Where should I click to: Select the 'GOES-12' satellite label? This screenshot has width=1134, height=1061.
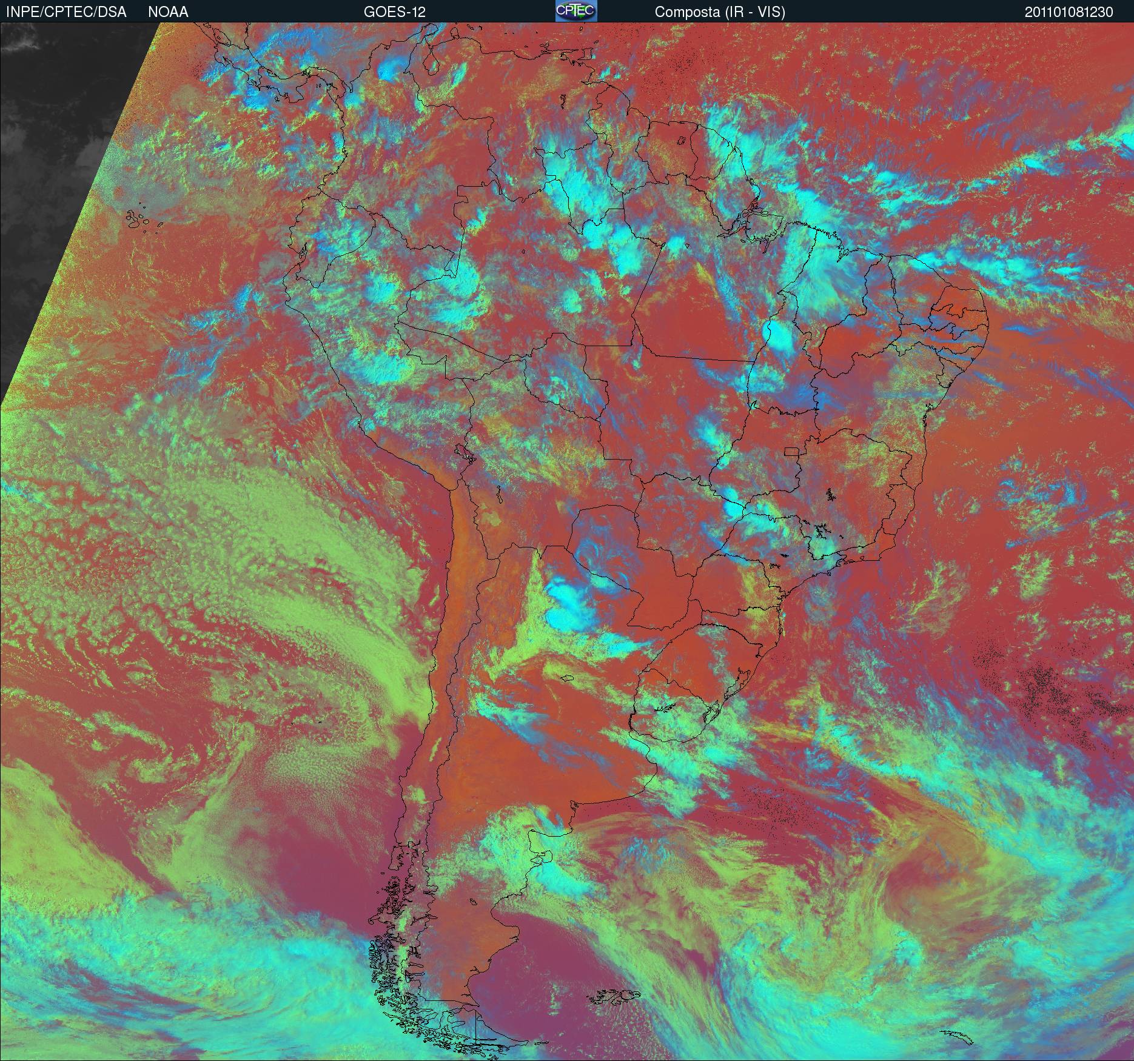[394, 12]
